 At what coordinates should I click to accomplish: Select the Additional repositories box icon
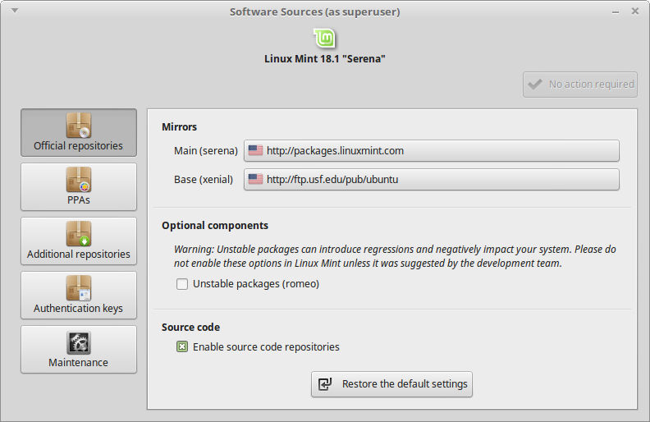pos(79,233)
